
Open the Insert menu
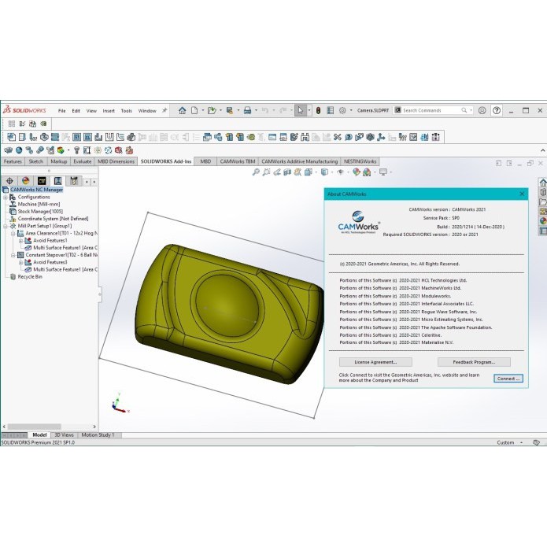point(109,111)
